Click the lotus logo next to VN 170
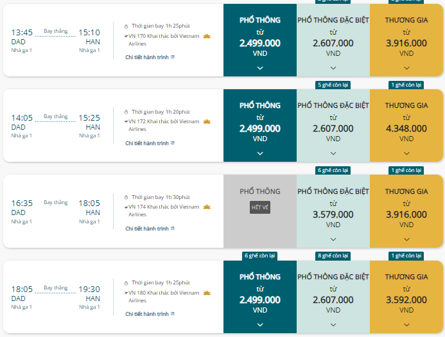The height and width of the screenshot is (337, 445). 207,36
